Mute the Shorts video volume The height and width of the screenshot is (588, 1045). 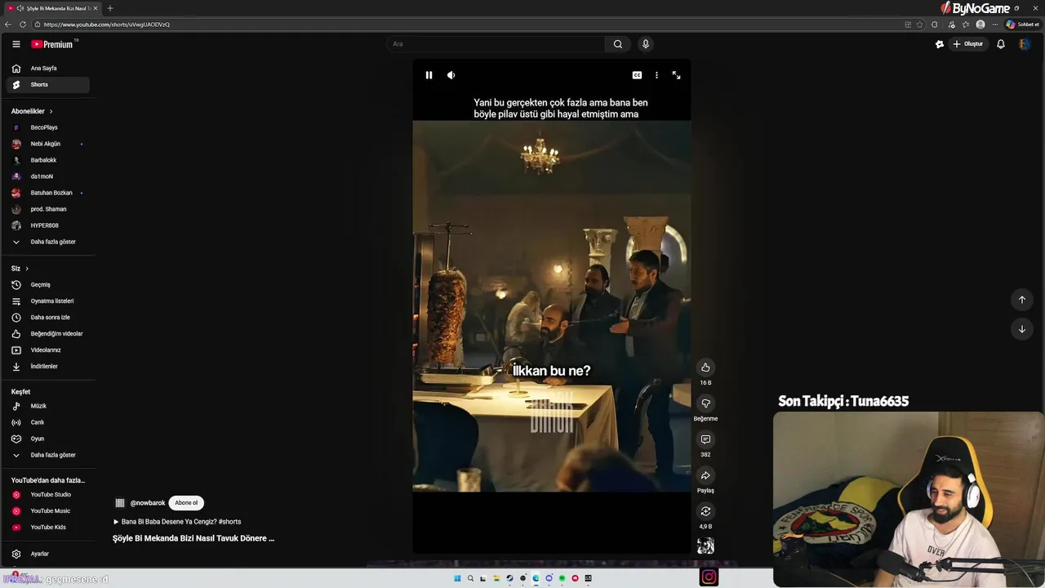click(x=451, y=75)
